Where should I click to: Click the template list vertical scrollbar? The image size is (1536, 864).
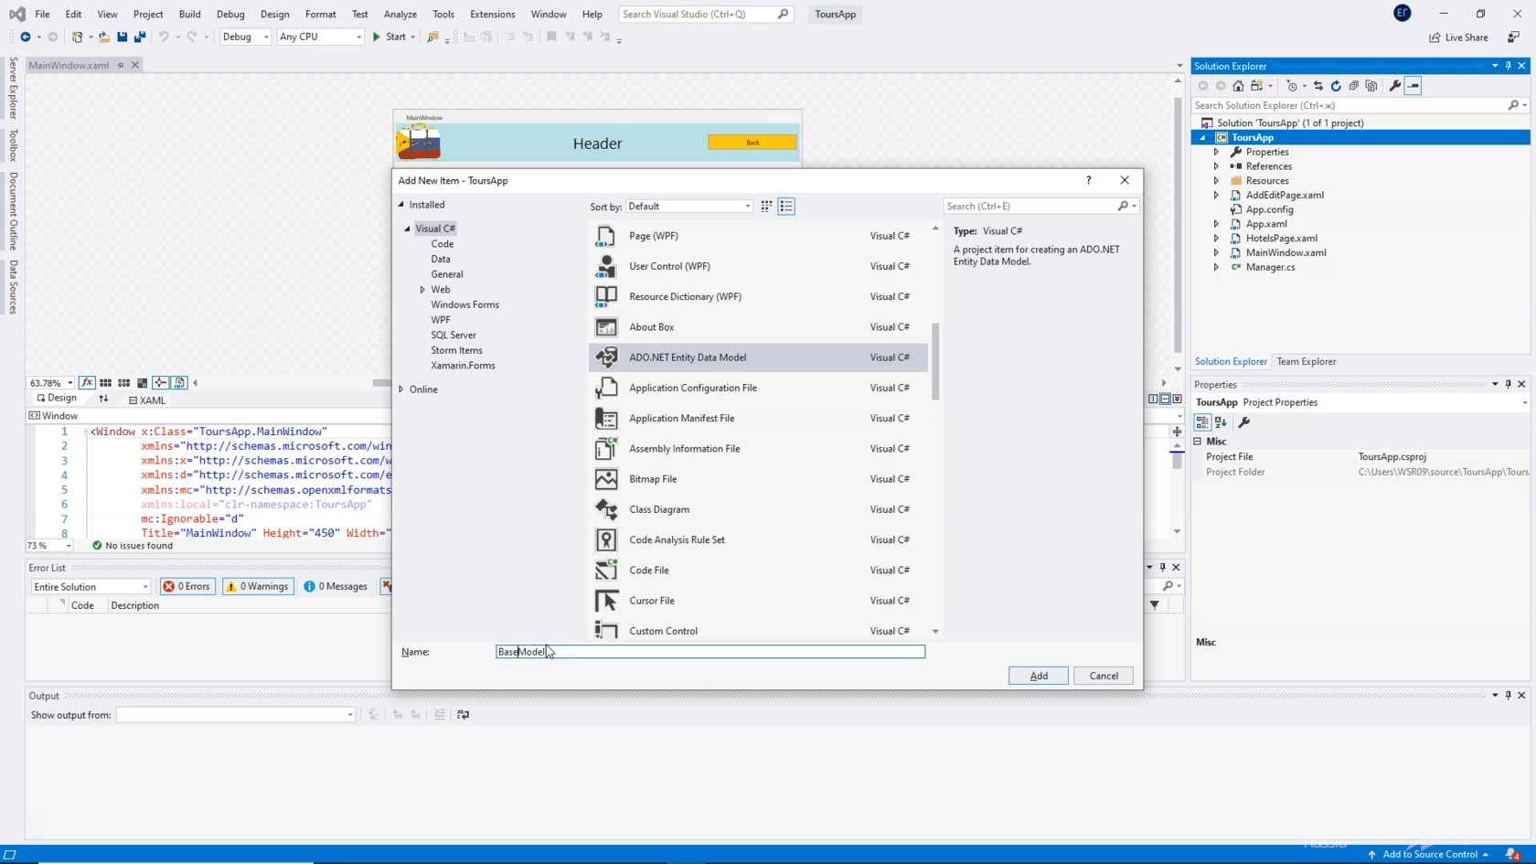pyautogui.click(x=935, y=361)
